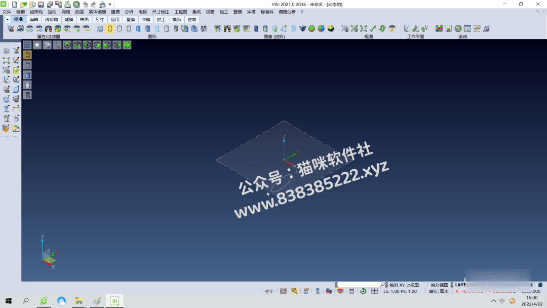547x308 pixels.
Task: Open the color palette grid in 系统
Action: pyautogui.click(x=439, y=28)
